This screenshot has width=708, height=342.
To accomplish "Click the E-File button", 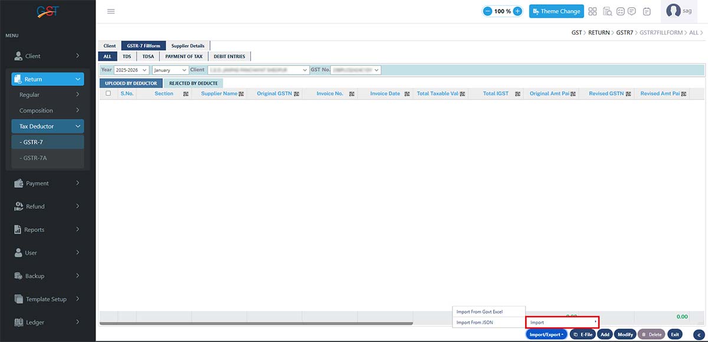I will coord(582,334).
